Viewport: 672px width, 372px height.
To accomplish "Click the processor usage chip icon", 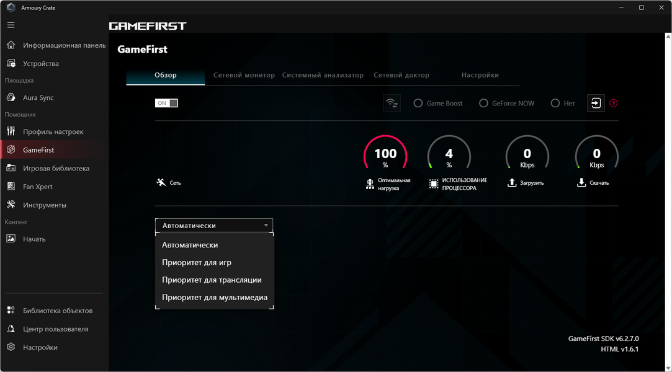I will pyautogui.click(x=434, y=184).
